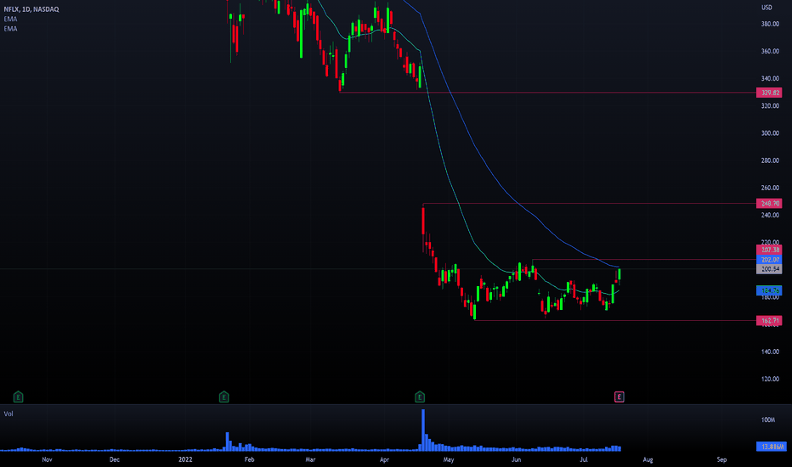Click the 280.00 price scale label

coord(770,160)
